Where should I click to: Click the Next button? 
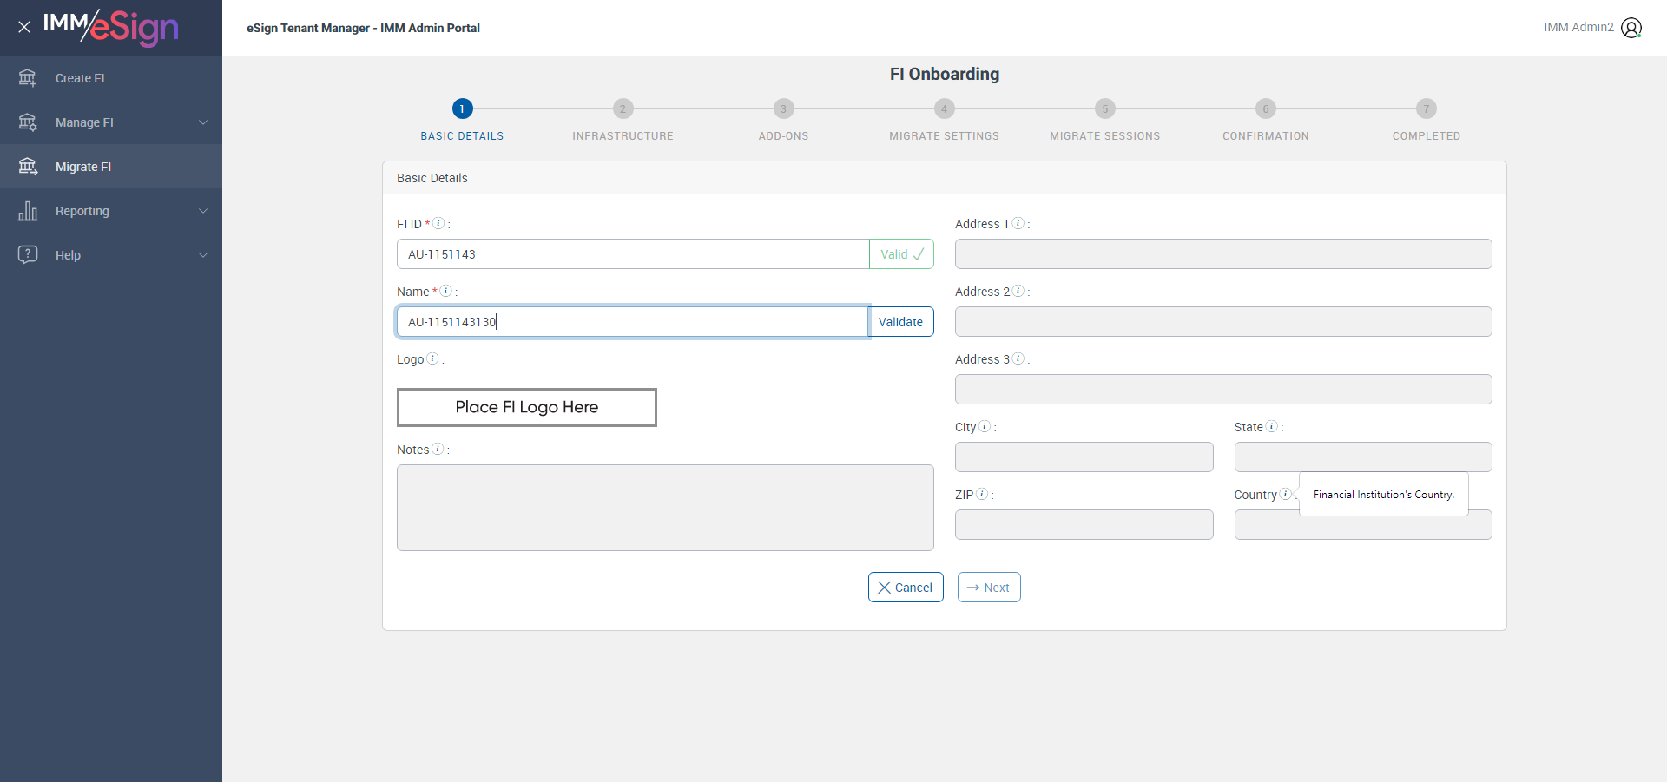989,588
